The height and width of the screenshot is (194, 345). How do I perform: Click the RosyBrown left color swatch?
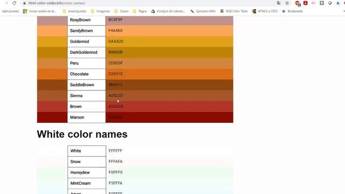pyautogui.click(x=52, y=20)
